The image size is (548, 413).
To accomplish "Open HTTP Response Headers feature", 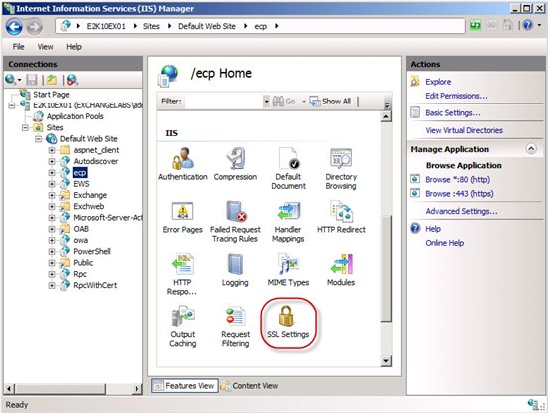I will (x=182, y=274).
